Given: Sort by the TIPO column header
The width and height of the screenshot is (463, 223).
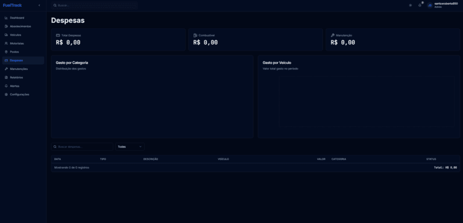Looking at the screenshot, I should [103, 159].
